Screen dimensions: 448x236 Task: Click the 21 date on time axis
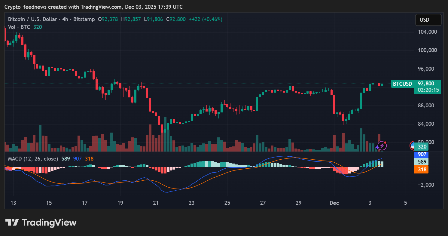tap(156, 203)
